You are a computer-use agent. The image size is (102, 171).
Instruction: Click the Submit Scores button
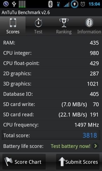[78, 162]
